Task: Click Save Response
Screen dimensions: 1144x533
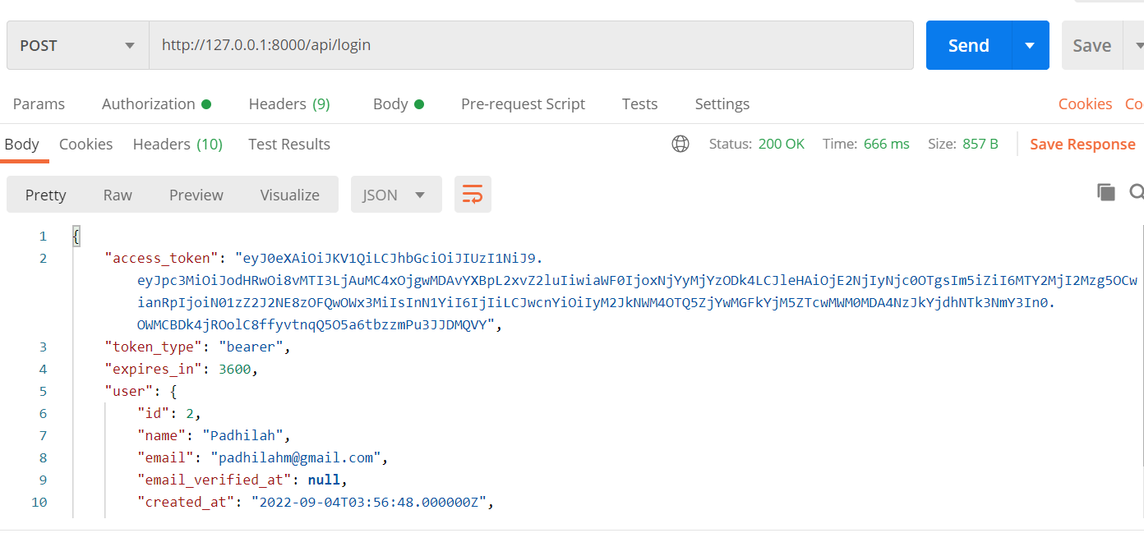Action: [x=1082, y=145]
